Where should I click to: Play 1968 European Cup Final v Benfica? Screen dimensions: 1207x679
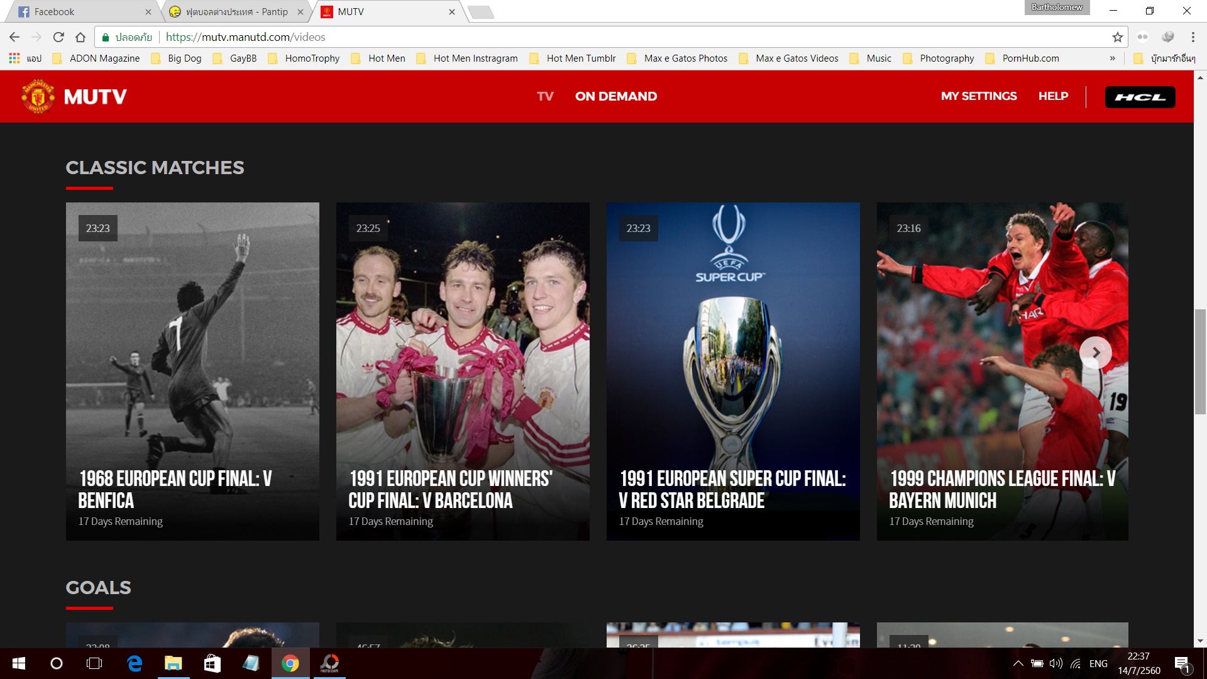tap(192, 371)
